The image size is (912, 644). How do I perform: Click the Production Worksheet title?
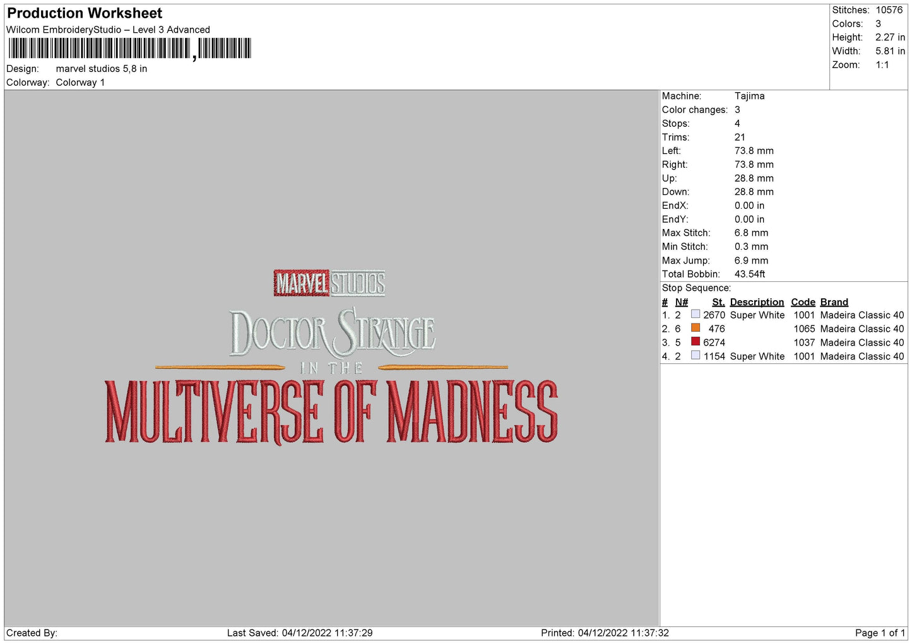click(85, 13)
